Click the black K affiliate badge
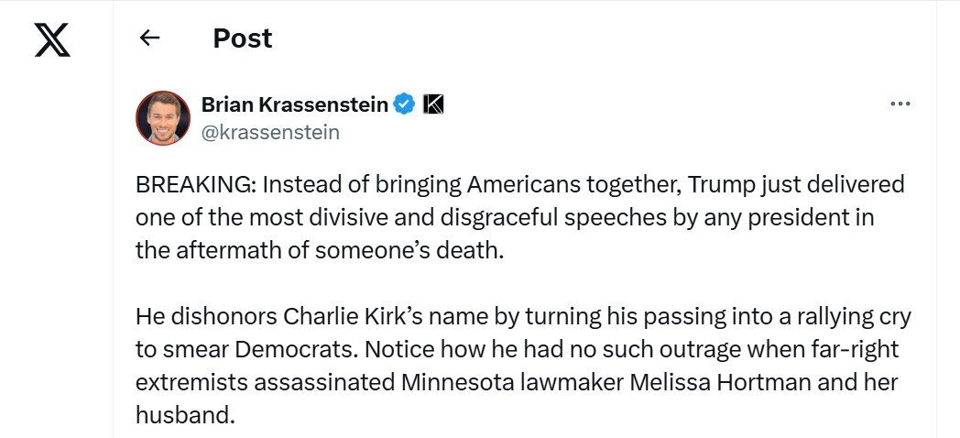 [x=433, y=104]
